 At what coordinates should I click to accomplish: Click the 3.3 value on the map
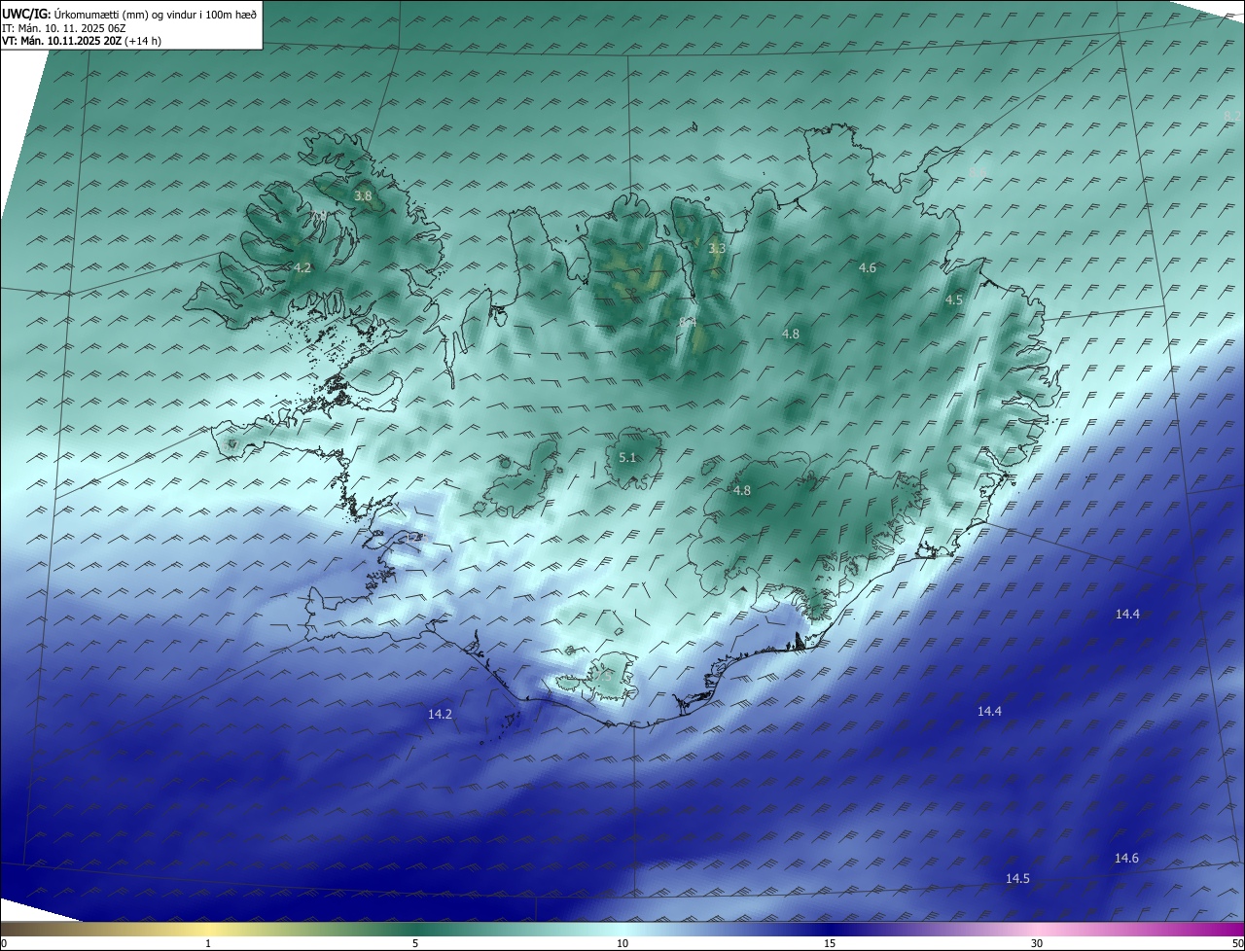pos(717,249)
